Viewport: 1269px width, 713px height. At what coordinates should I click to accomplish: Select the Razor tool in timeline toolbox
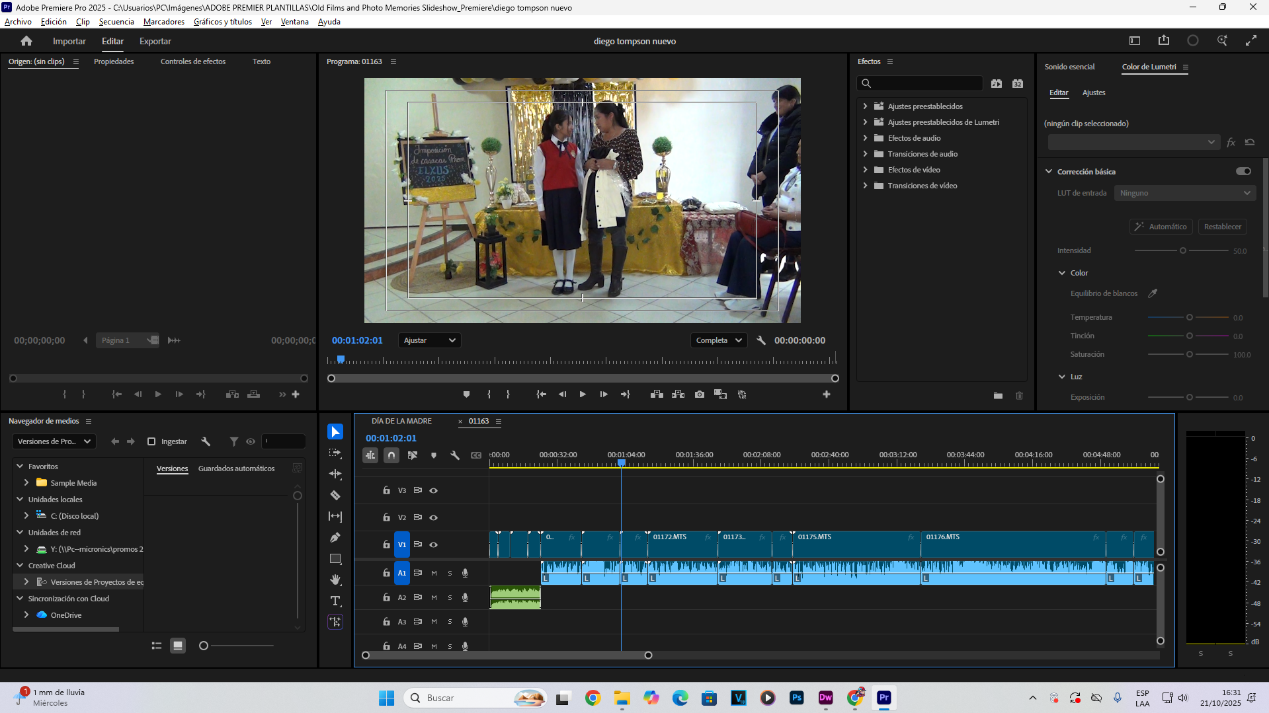(x=335, y=496)
